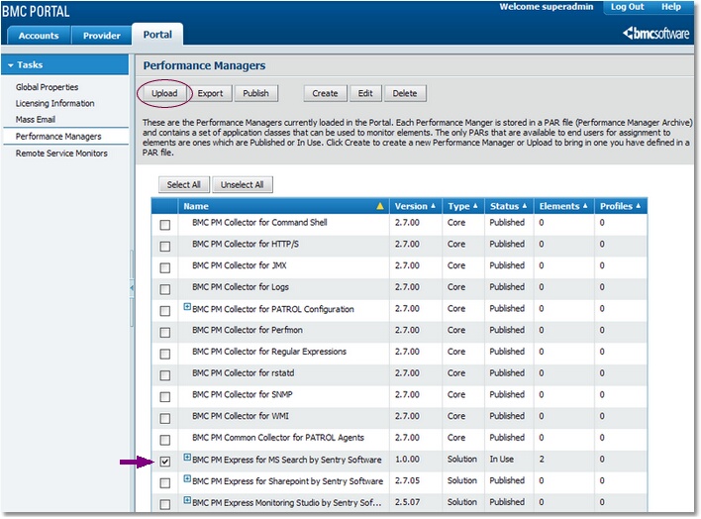Collapse the left panel splitter handle
Screen dimensions: 701x519
132,288
